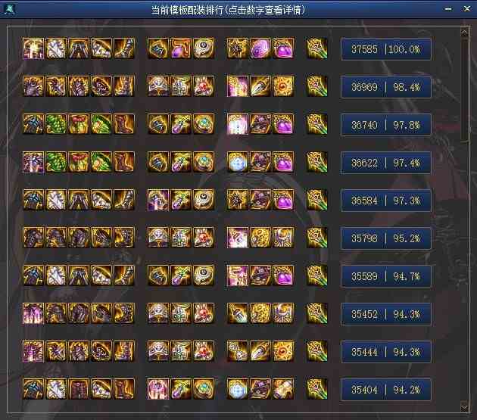
Task: Select the blue glowing orb icon in 36622 row
Action: [238, 162]
